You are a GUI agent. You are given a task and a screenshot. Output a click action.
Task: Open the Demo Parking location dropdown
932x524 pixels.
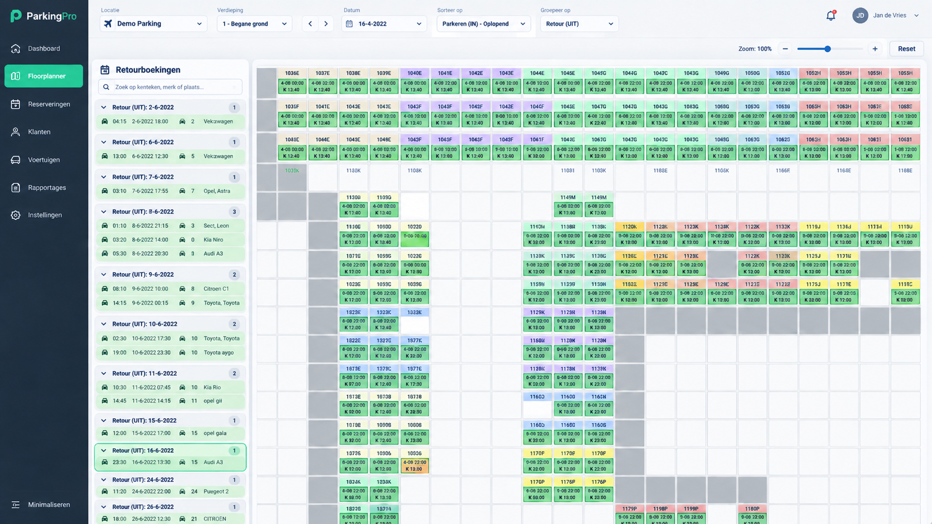[153, 24]
